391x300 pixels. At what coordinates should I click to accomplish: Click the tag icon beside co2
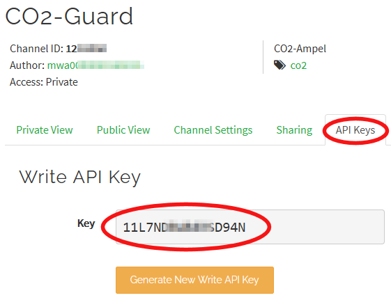pyautogui.click(x=279, y=65)
